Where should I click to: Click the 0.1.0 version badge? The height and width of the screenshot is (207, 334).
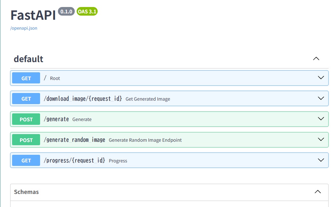pos(66,11)
